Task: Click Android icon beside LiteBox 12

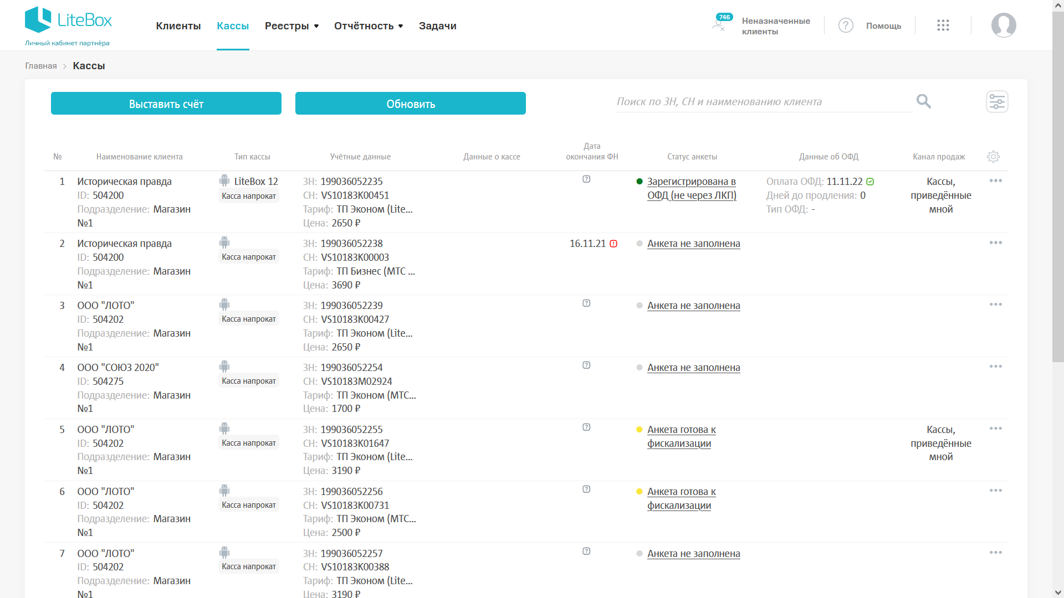Action: (224, 181)
